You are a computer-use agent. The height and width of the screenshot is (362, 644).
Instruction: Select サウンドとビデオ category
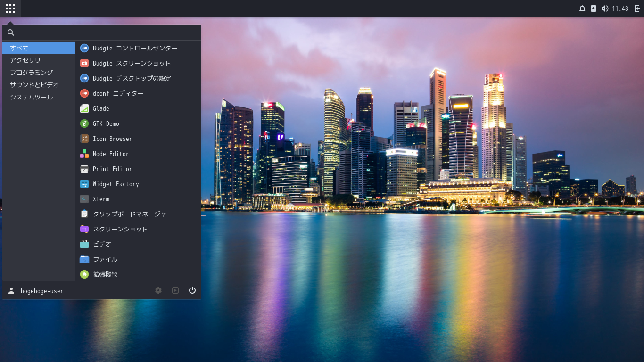[39, 85]
